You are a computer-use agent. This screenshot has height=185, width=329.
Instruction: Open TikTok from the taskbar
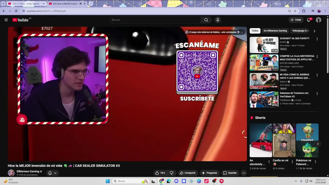click(x=206, y=181)
